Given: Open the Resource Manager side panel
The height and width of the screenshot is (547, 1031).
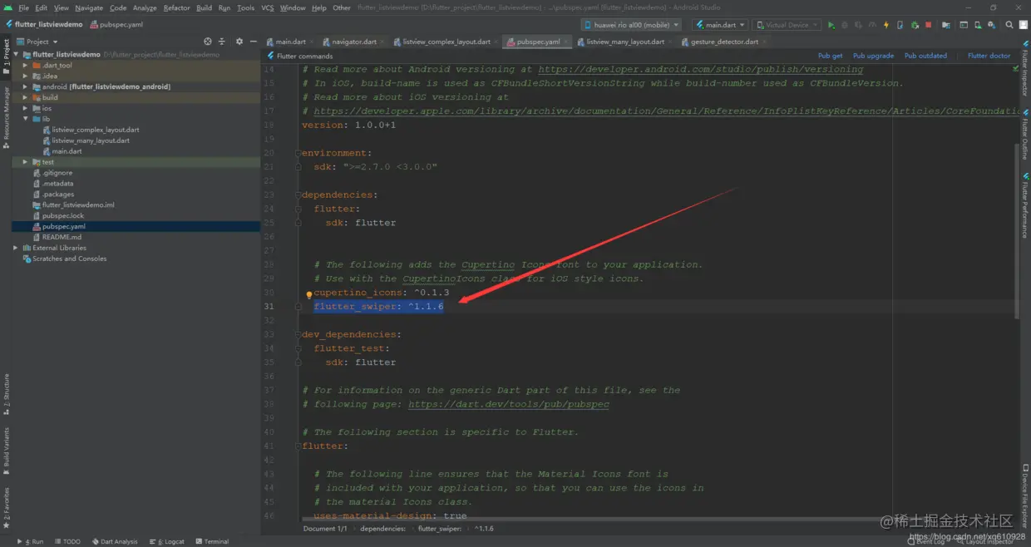Looking at the screenshot, I should [x=6, y=117].
